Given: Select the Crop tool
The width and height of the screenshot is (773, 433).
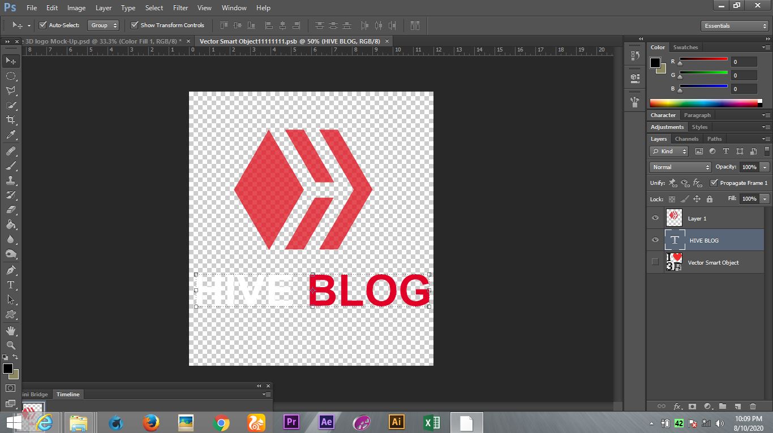Looking at the screenshot, I should tap(11, 120).
